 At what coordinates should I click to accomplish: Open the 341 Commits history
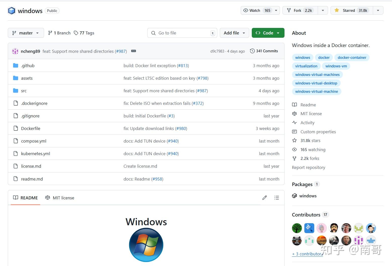coord(264,51)
